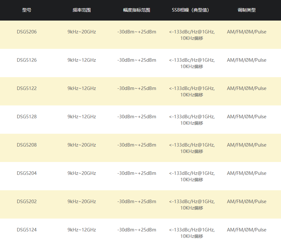This screenshot has height=243, width=281.
Task: Select model DSG5122 in the table
Action: (x=27, y=88)
